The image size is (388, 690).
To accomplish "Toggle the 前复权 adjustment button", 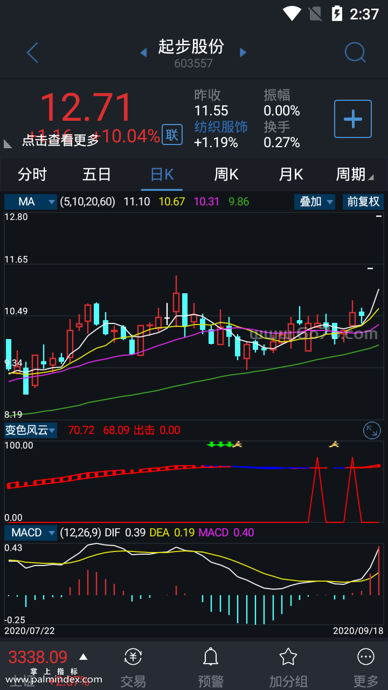I will pos(363,202).
